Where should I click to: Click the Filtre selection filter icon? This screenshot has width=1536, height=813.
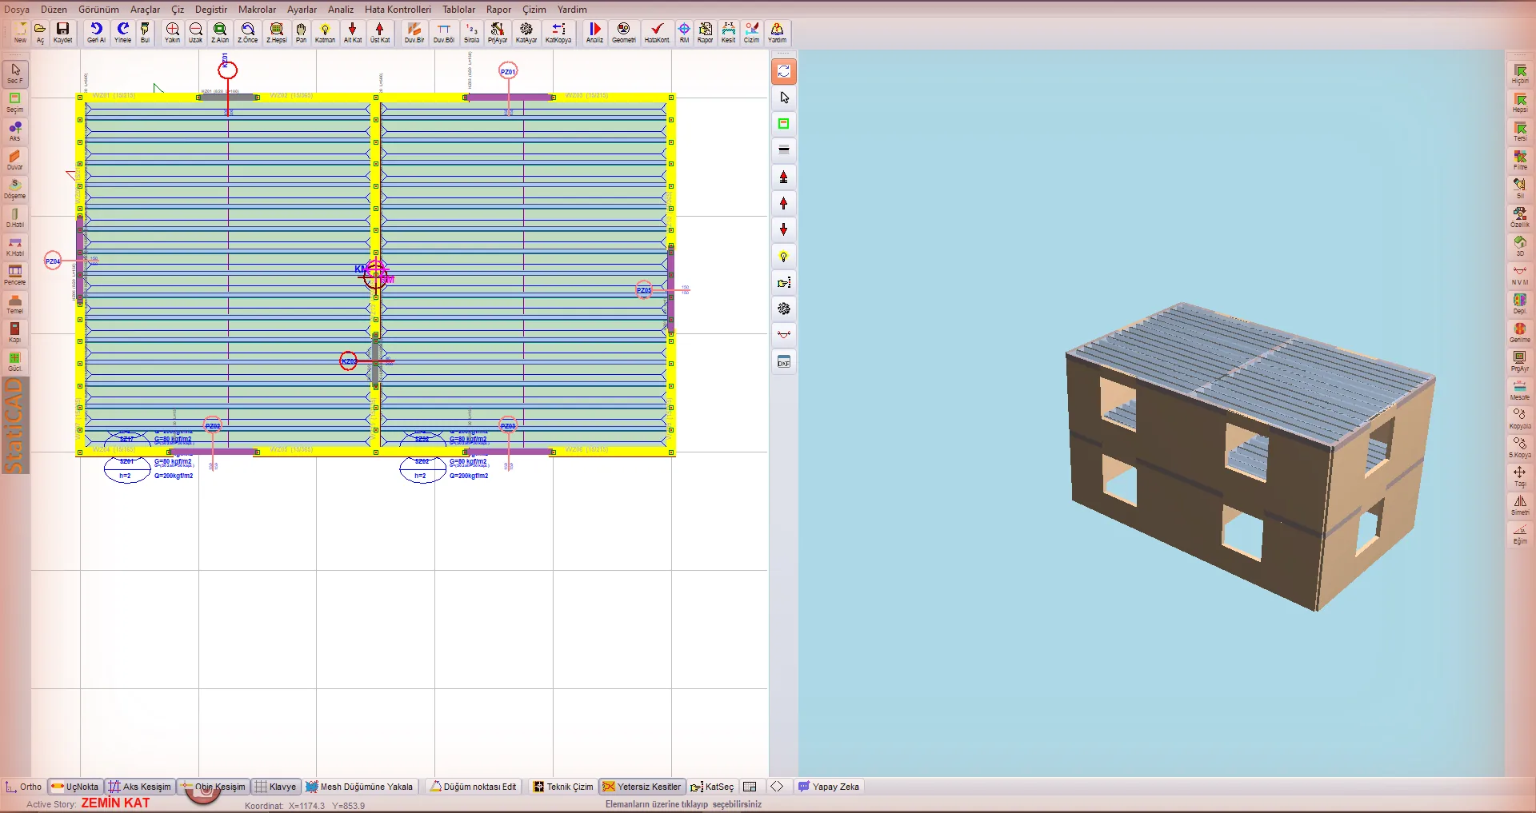tap(1520, 159)
